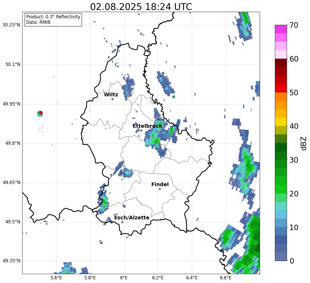Select the Esch/Alzette station label
This screenshot has width=310, height=283.
[x=132, y=218]
